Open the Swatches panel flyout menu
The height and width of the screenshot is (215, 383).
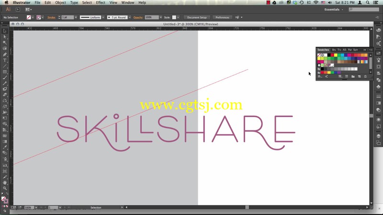pos(370,50)
